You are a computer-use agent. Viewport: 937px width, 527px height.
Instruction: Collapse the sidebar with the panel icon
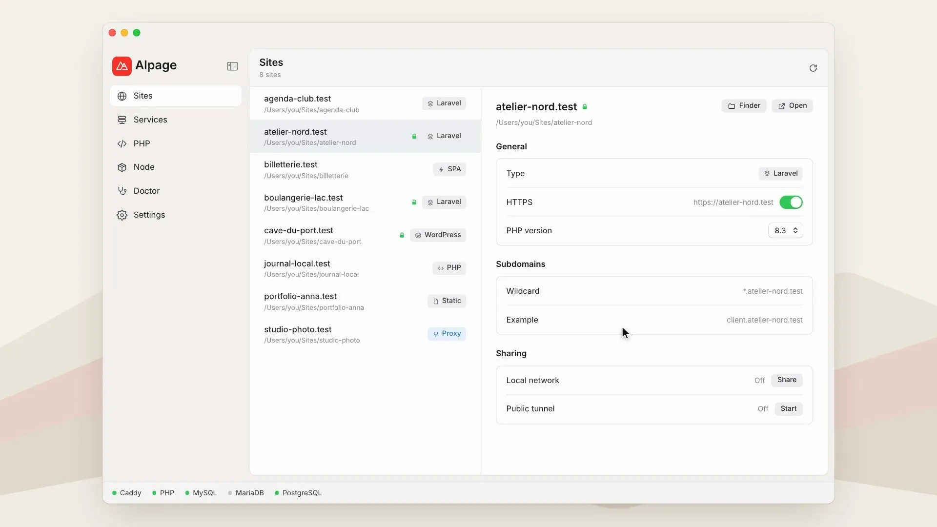tap(232, 66)
